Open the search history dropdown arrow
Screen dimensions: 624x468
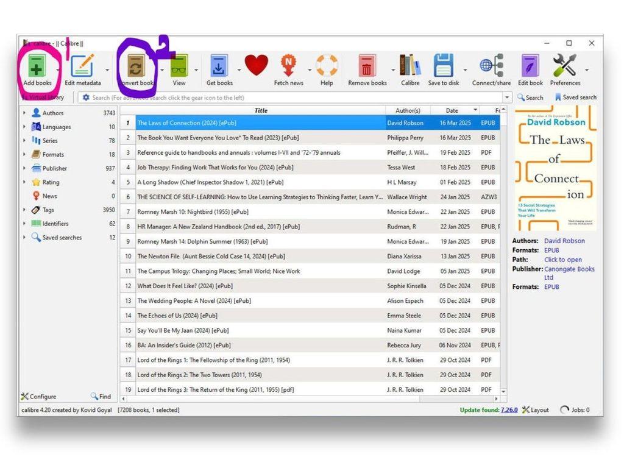point(506,97)
